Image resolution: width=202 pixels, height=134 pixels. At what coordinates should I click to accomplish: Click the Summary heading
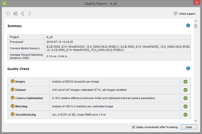(x=15, y=26)
